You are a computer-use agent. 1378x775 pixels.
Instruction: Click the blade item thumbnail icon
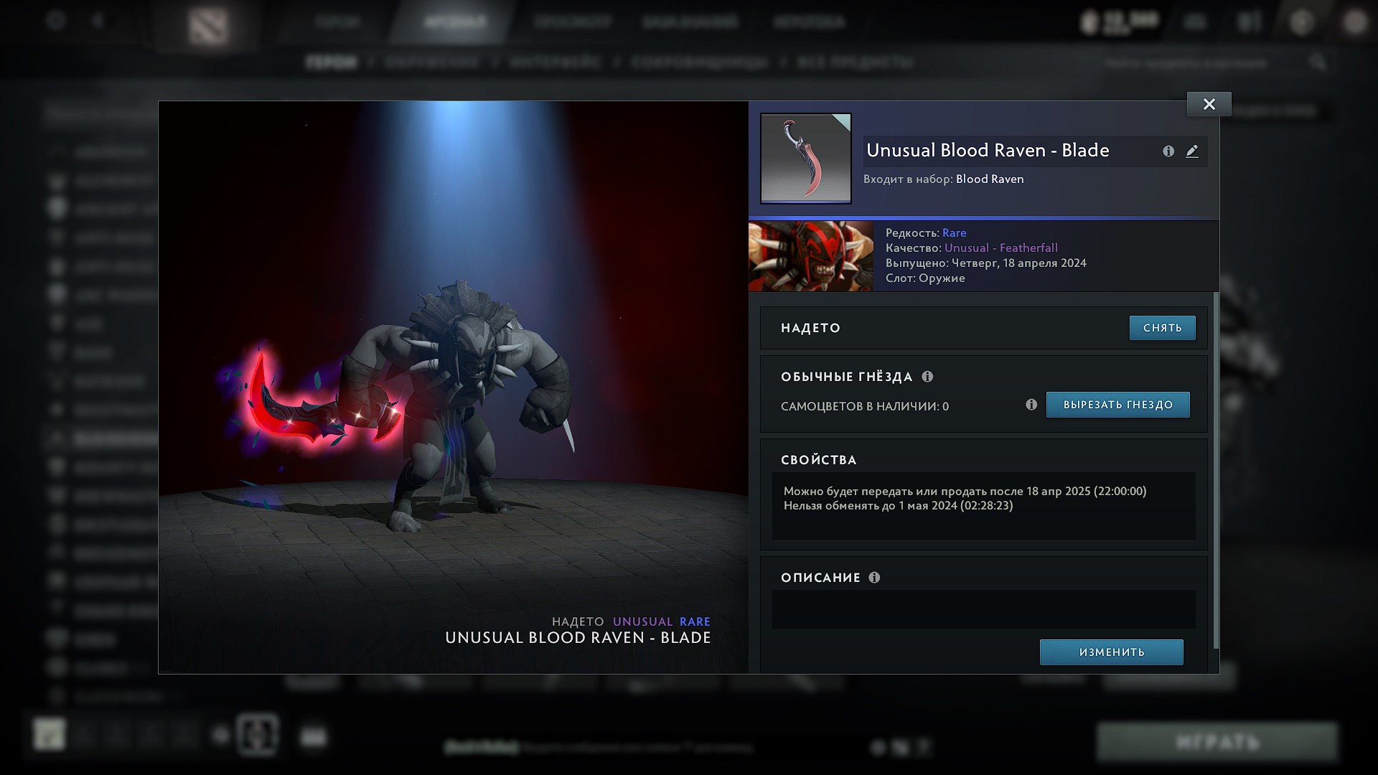click(x=805, y=159)
